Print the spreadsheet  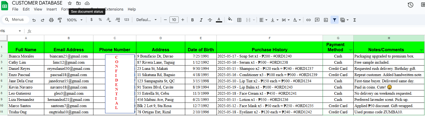click(x=51, y=20)
